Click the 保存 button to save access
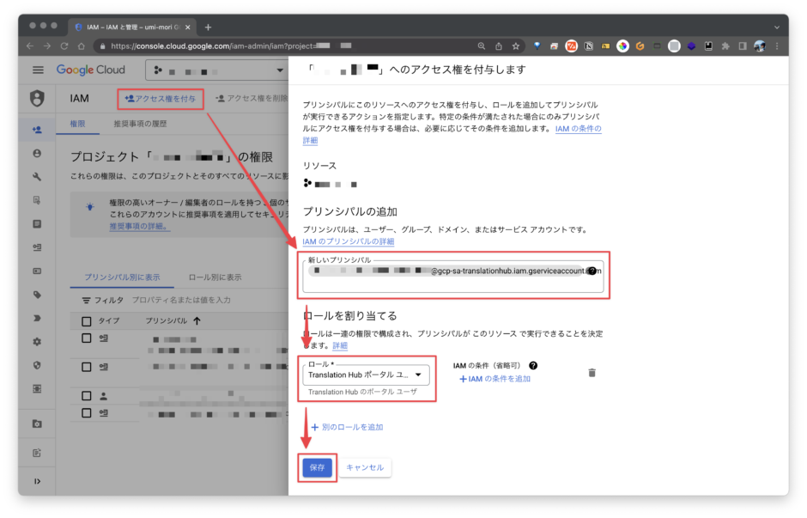 click(316, 467)
